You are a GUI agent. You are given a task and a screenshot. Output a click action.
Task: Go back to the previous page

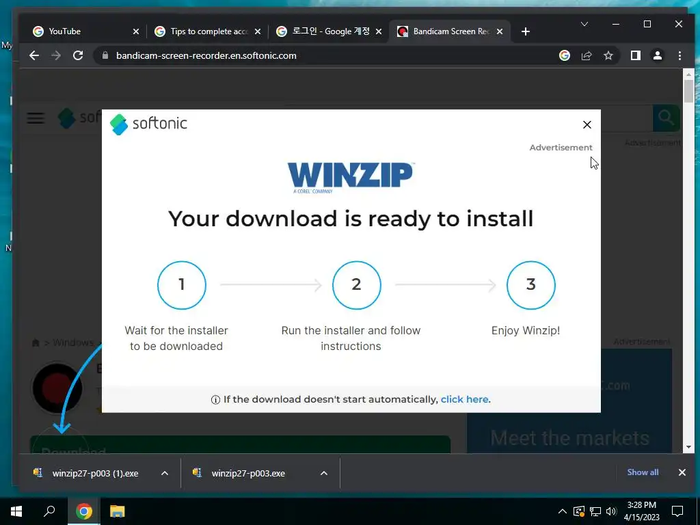tap(34, 55)
